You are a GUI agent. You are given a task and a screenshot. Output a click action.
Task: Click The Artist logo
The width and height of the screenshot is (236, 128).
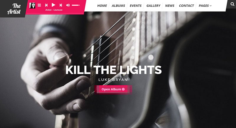click(14, 9)
